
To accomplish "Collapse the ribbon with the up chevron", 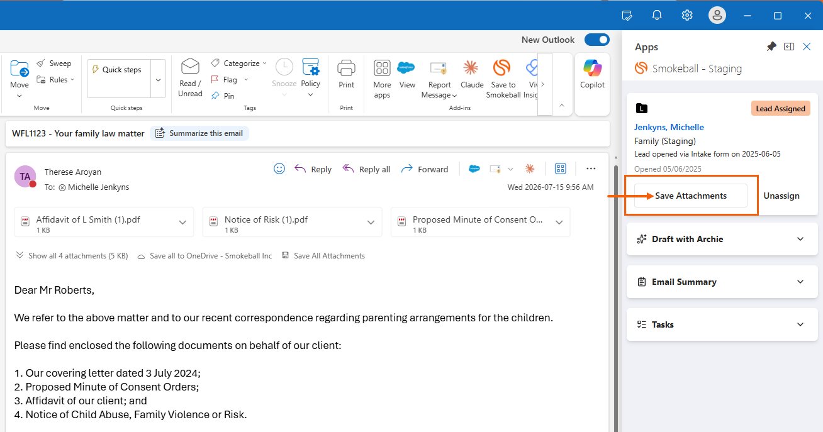I will (x=562, y=106).
